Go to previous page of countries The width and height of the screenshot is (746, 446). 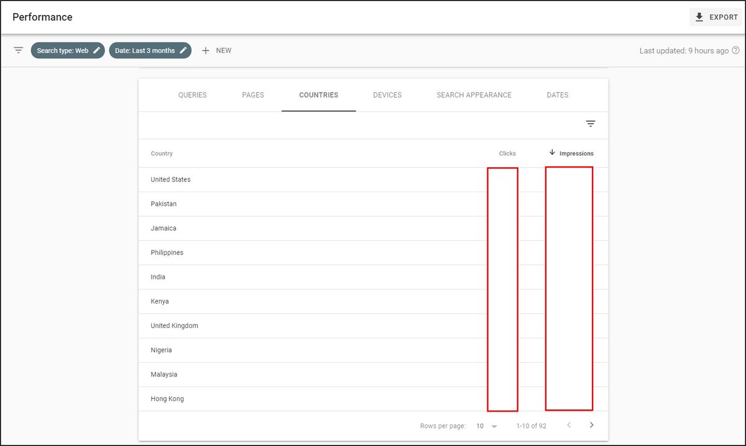[568, 425]
